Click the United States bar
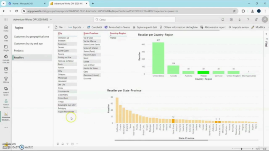269x151 pixels. 158,58
